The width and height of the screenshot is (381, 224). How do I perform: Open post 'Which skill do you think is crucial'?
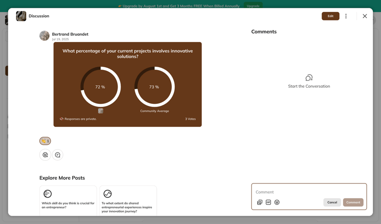pos(68,201)
